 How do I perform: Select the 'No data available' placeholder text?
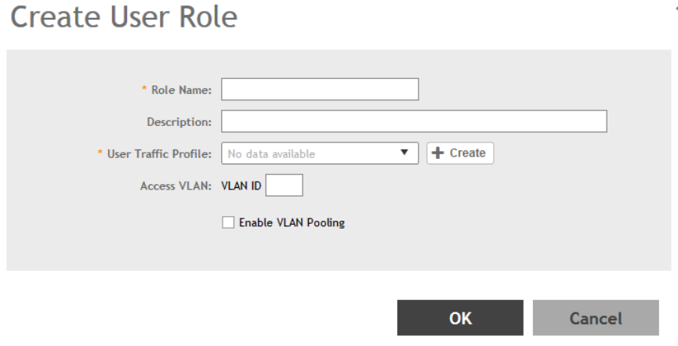click(x=271, y=154)
